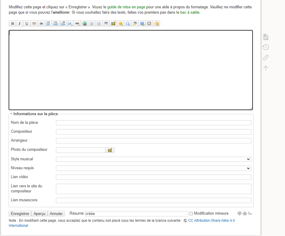Insert an external link via globe icon
Screen dimensions: 285x236
click(84, 23)
